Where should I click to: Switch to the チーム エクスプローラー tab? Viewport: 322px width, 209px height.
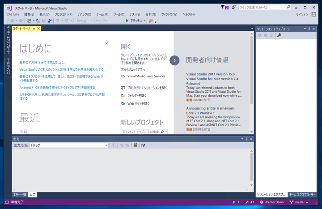click(302, 194)
